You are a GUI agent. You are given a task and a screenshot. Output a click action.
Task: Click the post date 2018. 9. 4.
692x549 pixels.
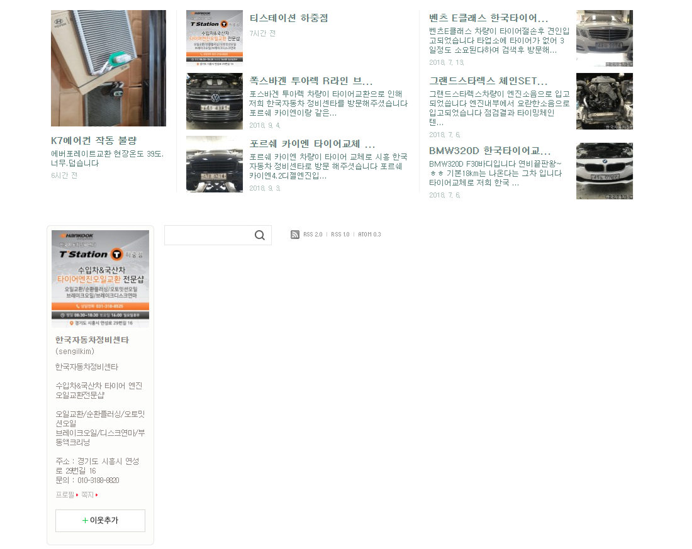265,125
